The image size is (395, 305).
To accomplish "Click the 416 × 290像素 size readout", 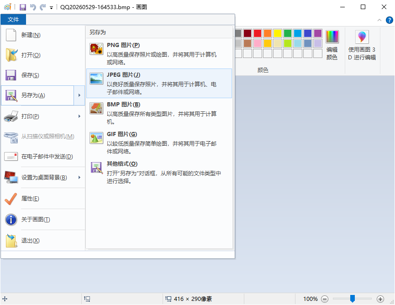I will [x=193, y=299].
